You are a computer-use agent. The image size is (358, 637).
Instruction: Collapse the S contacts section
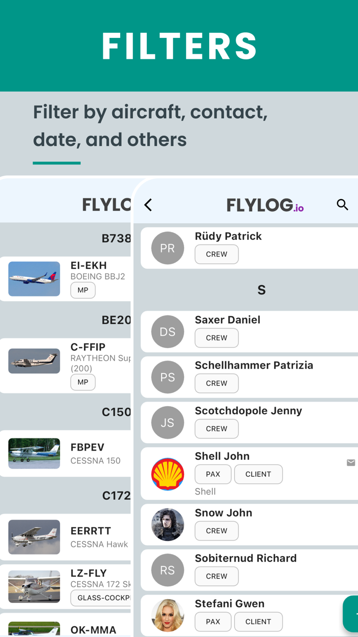(x=261, y=289)
